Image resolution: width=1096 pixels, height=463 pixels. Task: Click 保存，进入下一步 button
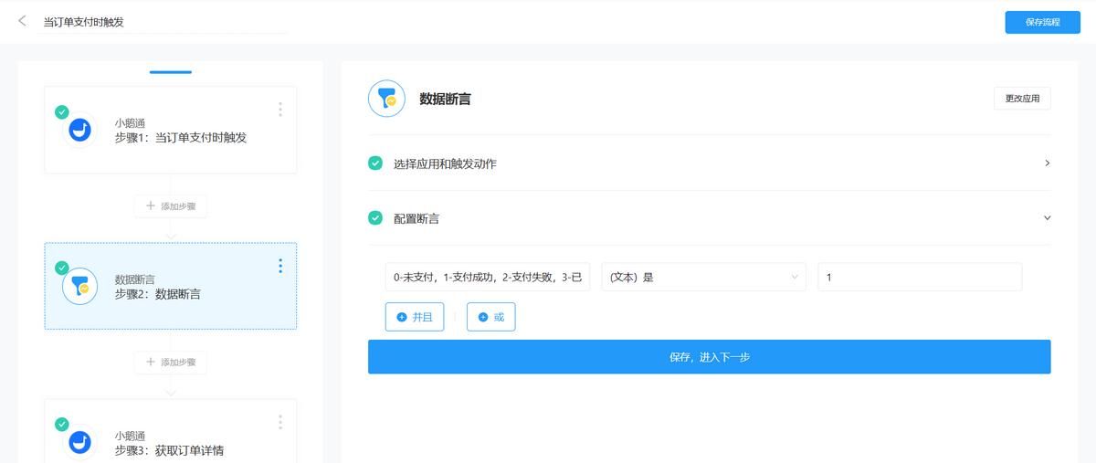click(709, 357)
